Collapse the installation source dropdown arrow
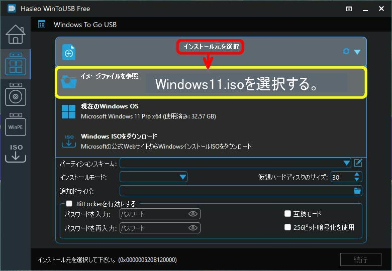The width and height of the screenshot is (392, 271). click(357, 52)
